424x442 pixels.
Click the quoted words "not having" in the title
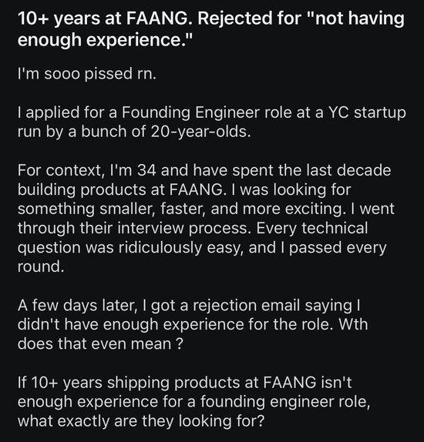point(355,19)
